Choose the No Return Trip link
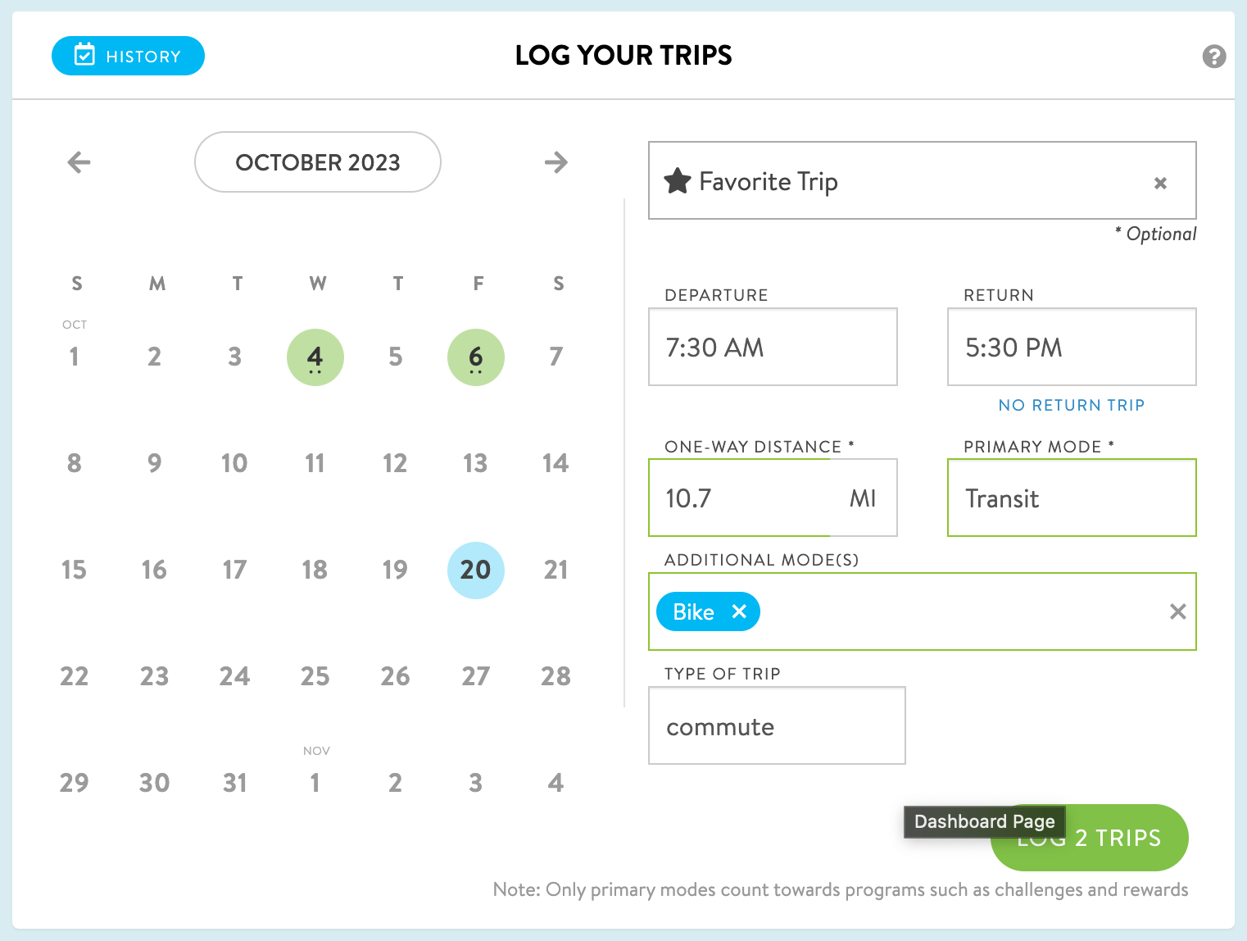The width and height of the screenshot is (1247, 941). click(x=1072, y=405)
